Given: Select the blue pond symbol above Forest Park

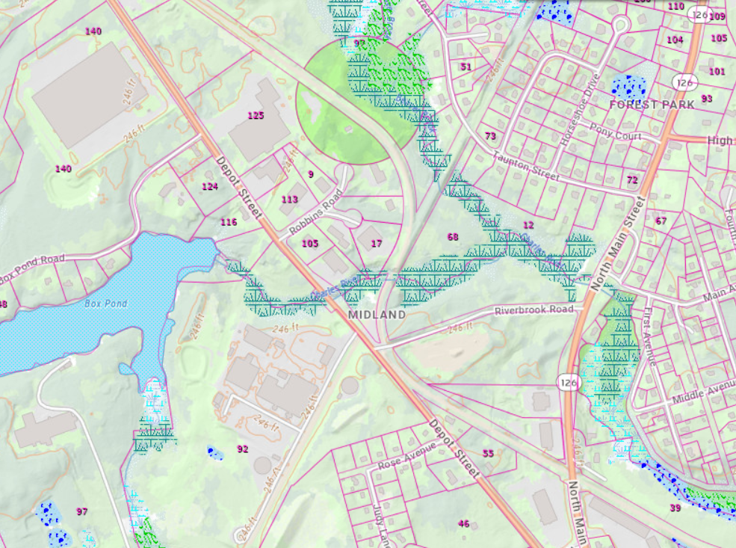Looking at the screenshot, I should [628, 86].
